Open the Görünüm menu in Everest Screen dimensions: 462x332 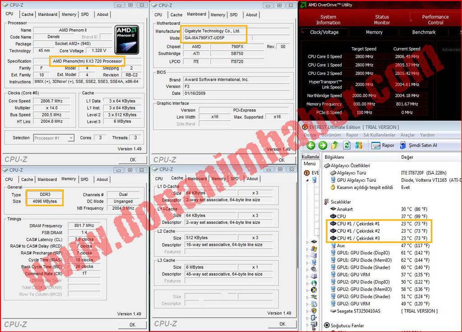point(331,135)
